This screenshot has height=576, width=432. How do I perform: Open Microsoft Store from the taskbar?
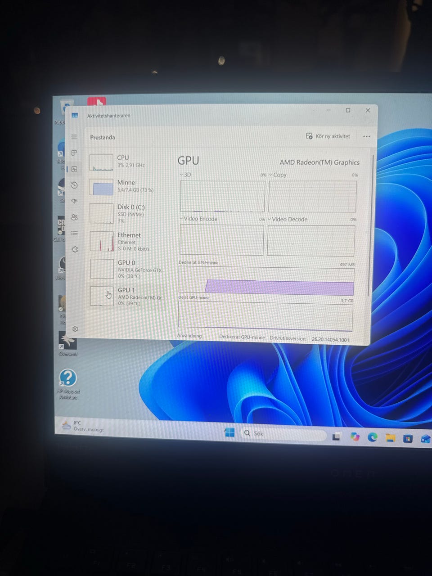click(x=408, y=438)
